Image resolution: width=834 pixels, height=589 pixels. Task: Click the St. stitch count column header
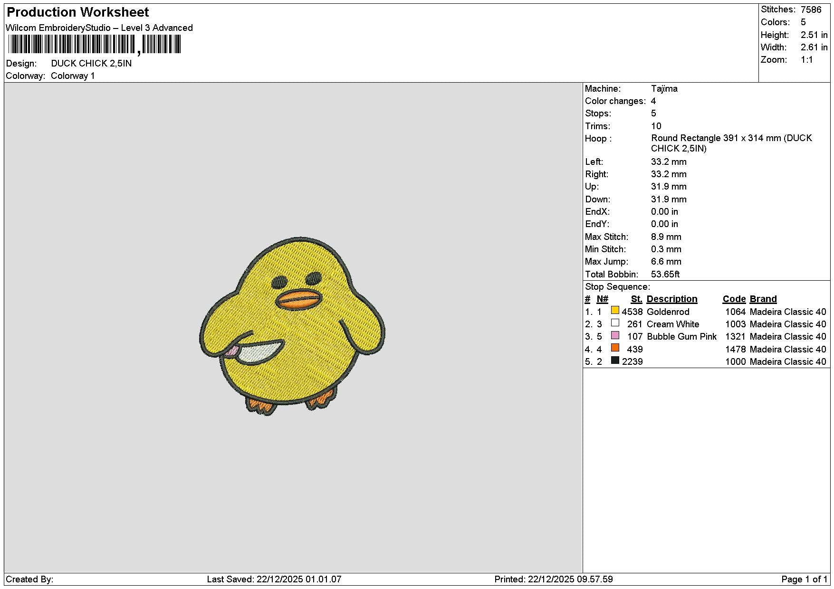pyautogui.click(x=636, y=299)
